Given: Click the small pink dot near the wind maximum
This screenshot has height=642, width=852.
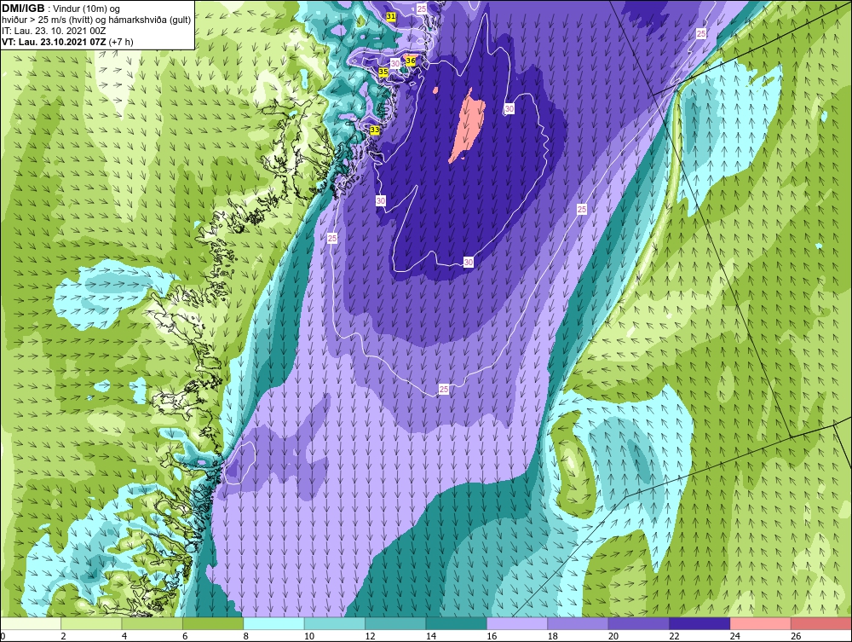Looking at the screenshot, I should 435,90.
